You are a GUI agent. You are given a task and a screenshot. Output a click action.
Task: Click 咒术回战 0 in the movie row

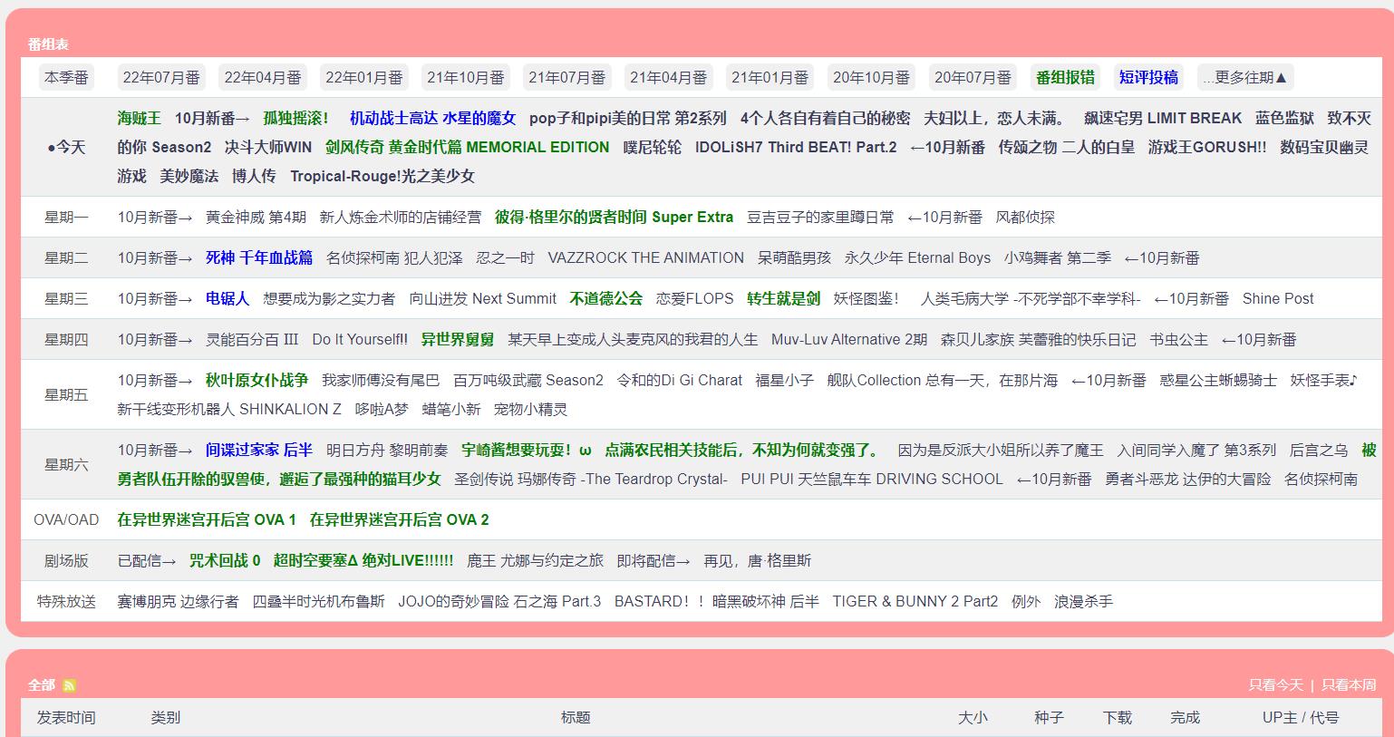225,560
